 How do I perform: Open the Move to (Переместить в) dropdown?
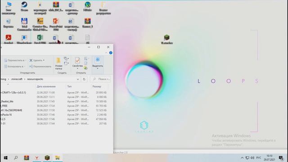pyautogui.click(x=15, y=60)
